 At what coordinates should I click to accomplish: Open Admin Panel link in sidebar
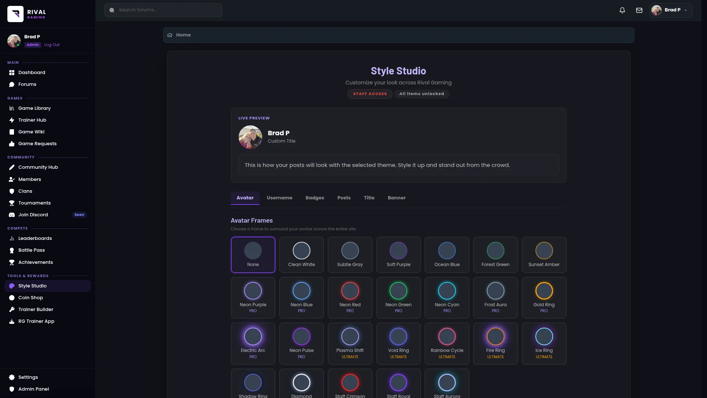34,389
